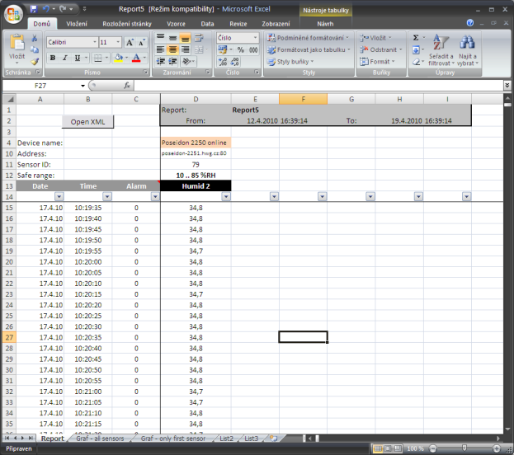Align text to top of cell
This screenshot has height=455, width=514.
(160, 38)
